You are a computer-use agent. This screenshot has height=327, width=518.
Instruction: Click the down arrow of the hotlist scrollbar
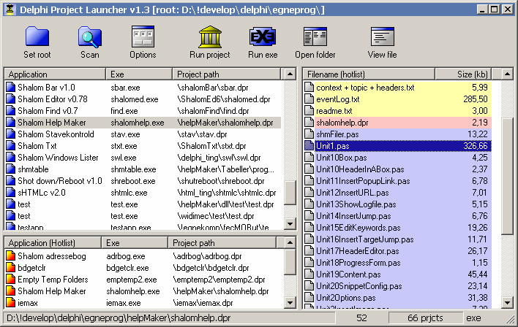tap(290, 302)
